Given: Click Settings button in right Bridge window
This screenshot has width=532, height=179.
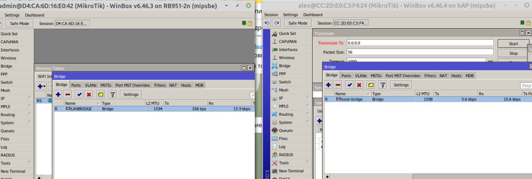Looking at the screenshot, I should pyautogui.click(x=401, y=85).
